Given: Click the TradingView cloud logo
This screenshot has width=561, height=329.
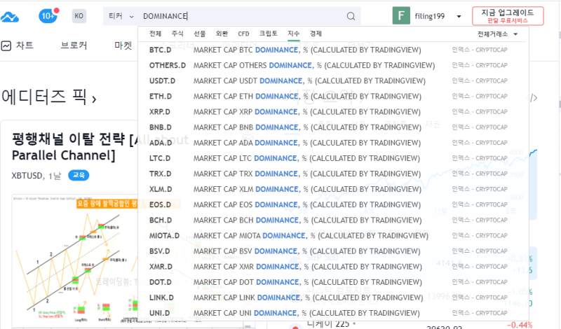Looking at the screenshot, I should point(10,17).
